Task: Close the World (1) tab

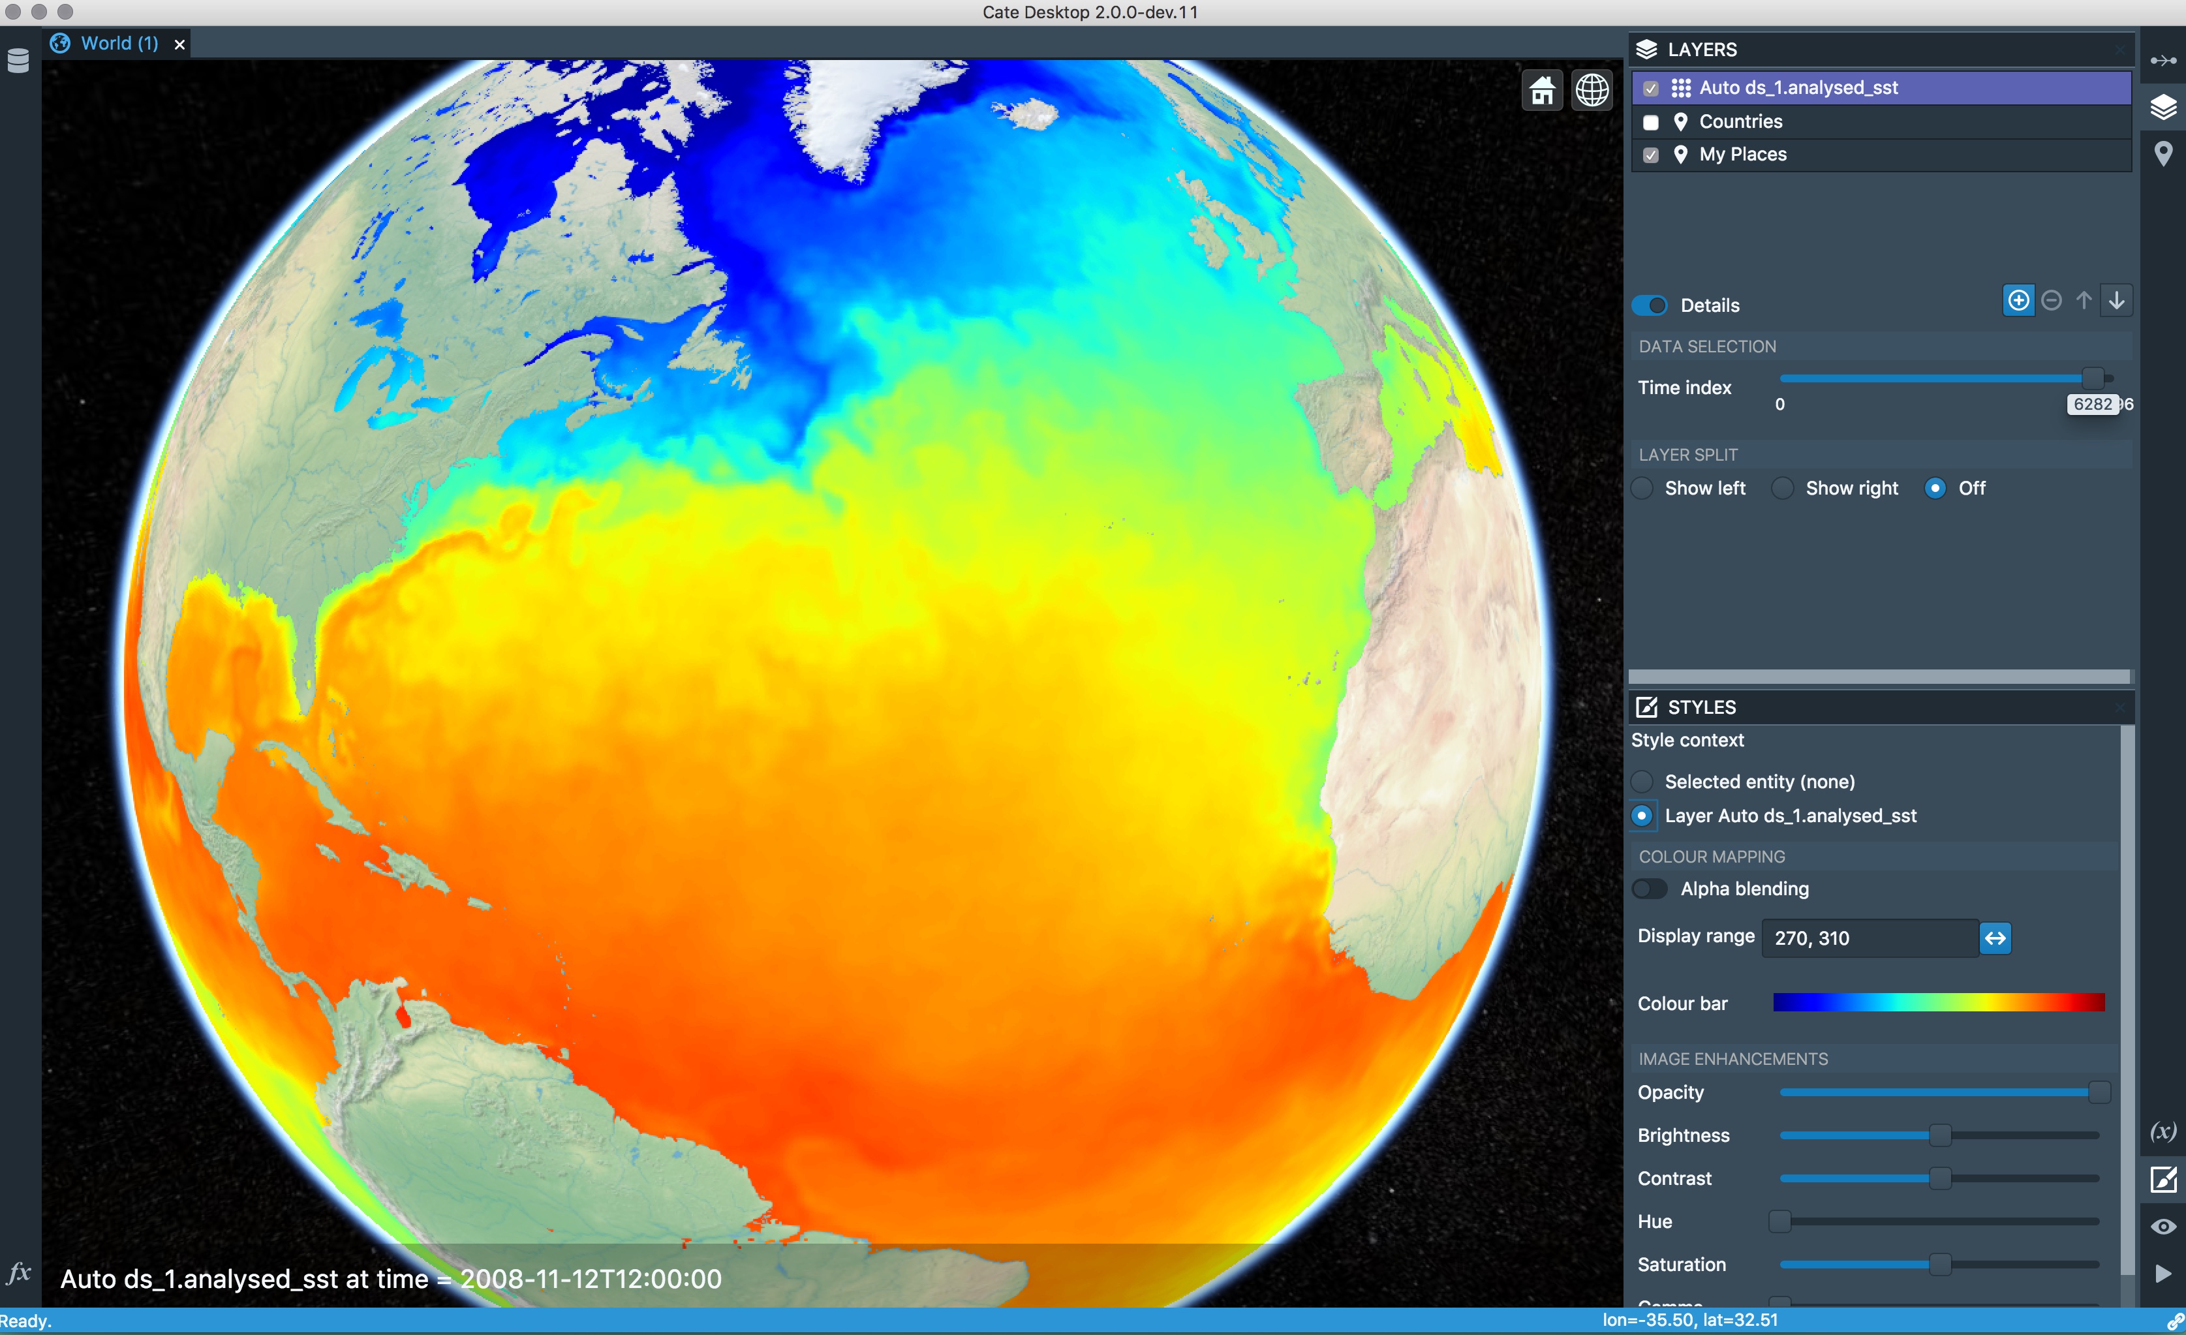Action: 180,44
